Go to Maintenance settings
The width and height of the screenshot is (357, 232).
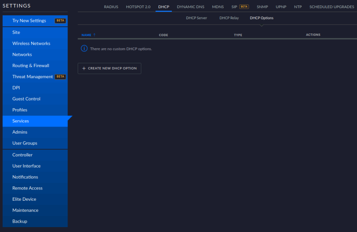pyautogui.click(x=35, y=211)
